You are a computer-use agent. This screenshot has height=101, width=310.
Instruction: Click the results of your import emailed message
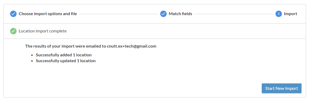(91, 46)
